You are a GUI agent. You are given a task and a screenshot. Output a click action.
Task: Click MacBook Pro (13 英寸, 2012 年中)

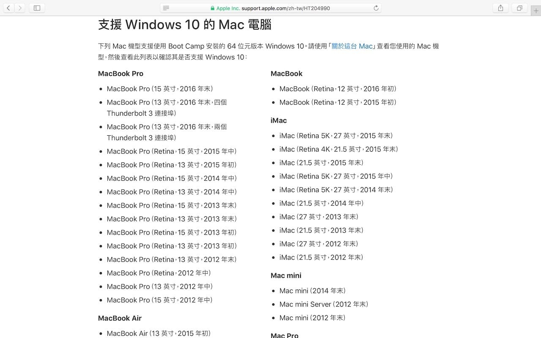coord(160,286)
